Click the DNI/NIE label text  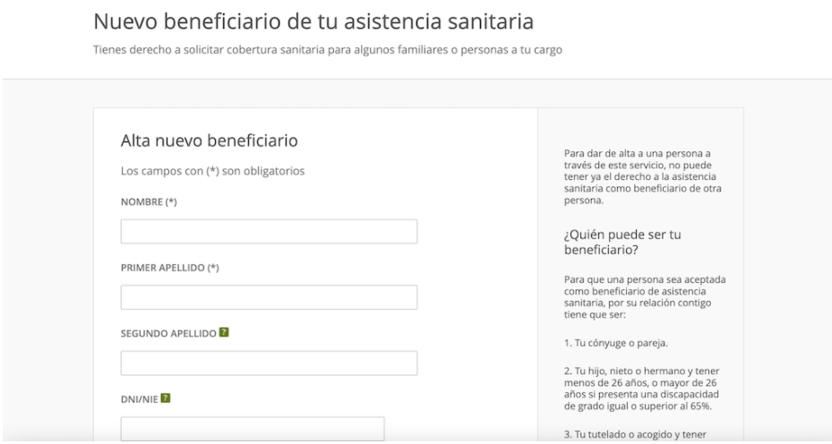140,399
